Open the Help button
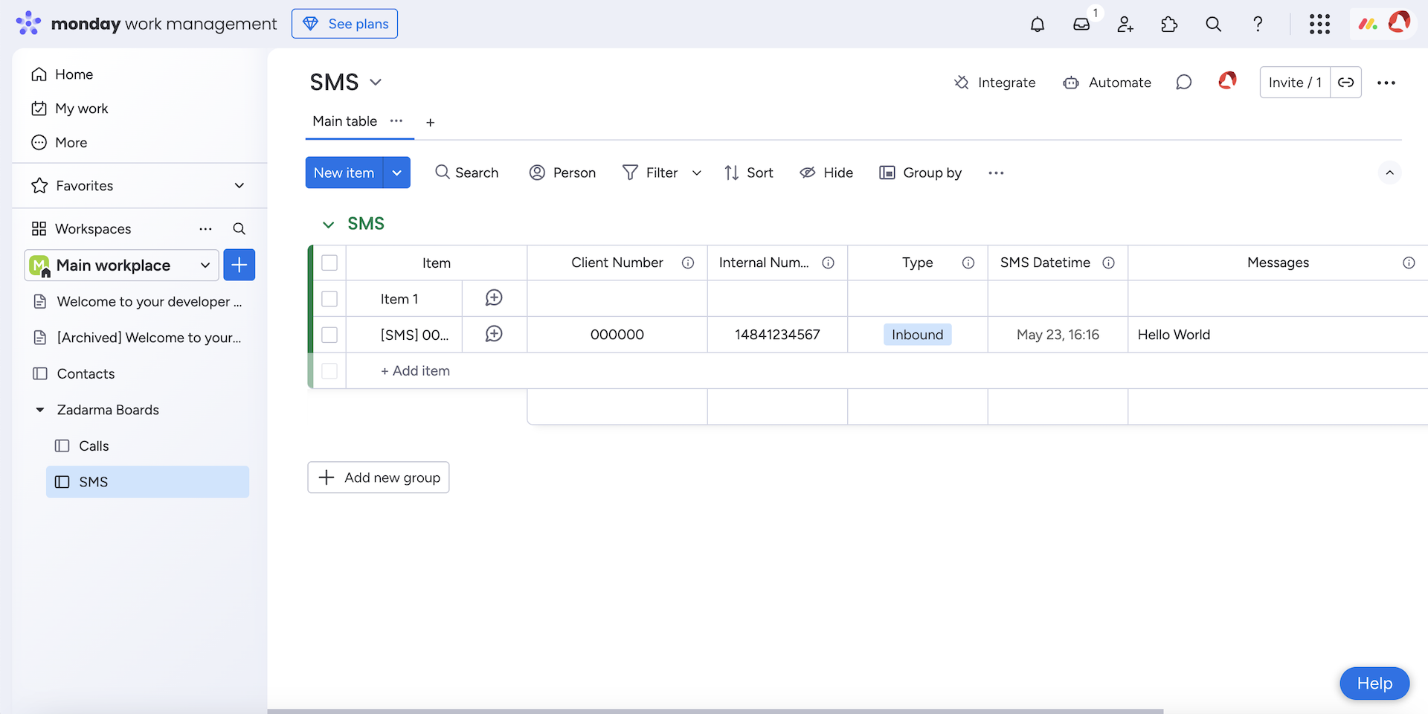 click(x=1374, y=684)
